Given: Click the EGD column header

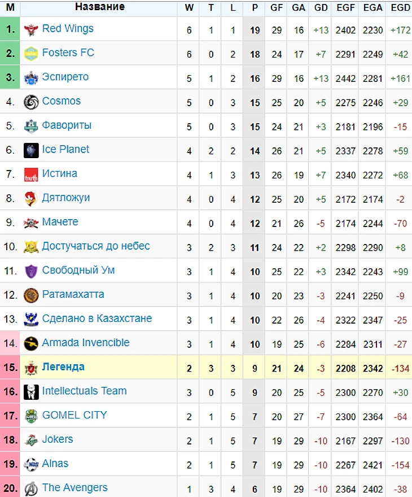Looking at the screenshot, I should pyautogui.click(x=400, y=8).
